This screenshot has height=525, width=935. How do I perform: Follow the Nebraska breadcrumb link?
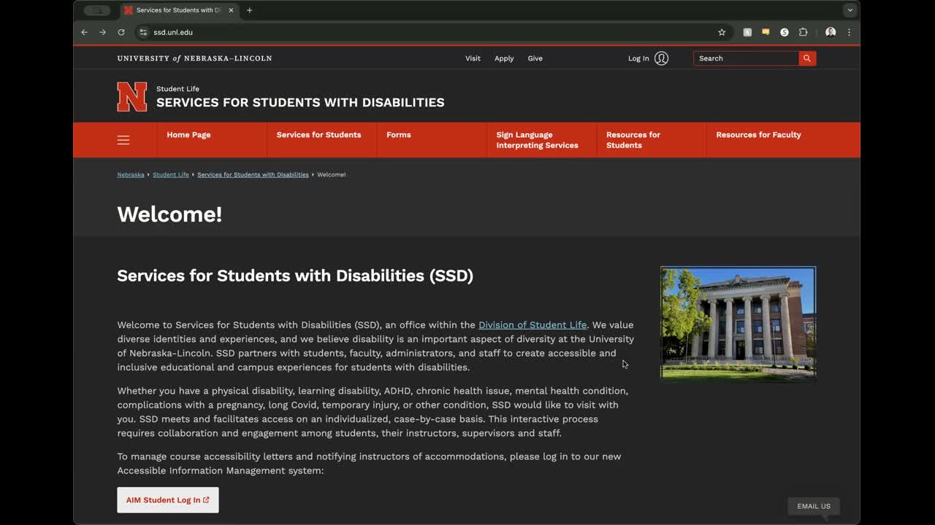click(x=131, y=175)
